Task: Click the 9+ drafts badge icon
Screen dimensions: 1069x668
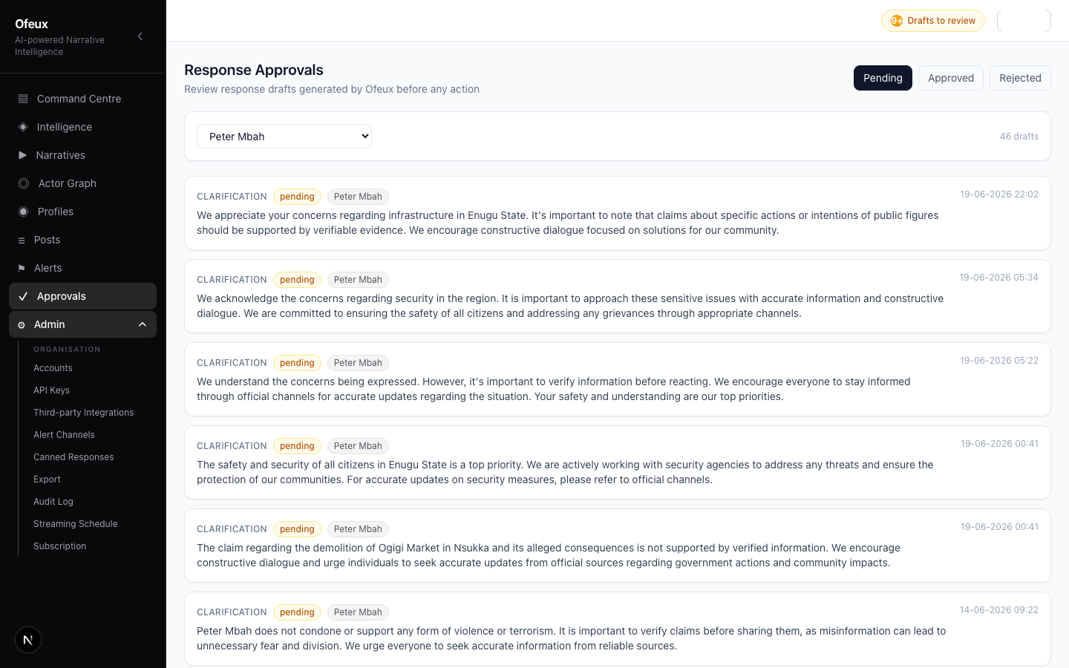Action: point(897,21)
